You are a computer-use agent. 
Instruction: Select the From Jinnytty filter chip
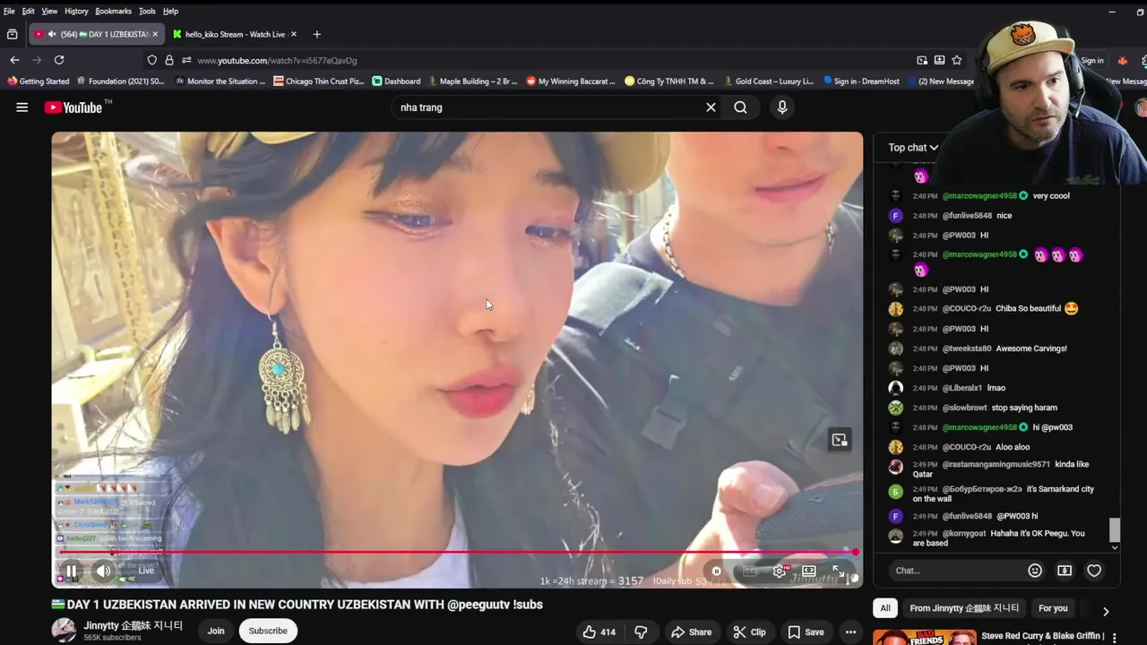964,608
